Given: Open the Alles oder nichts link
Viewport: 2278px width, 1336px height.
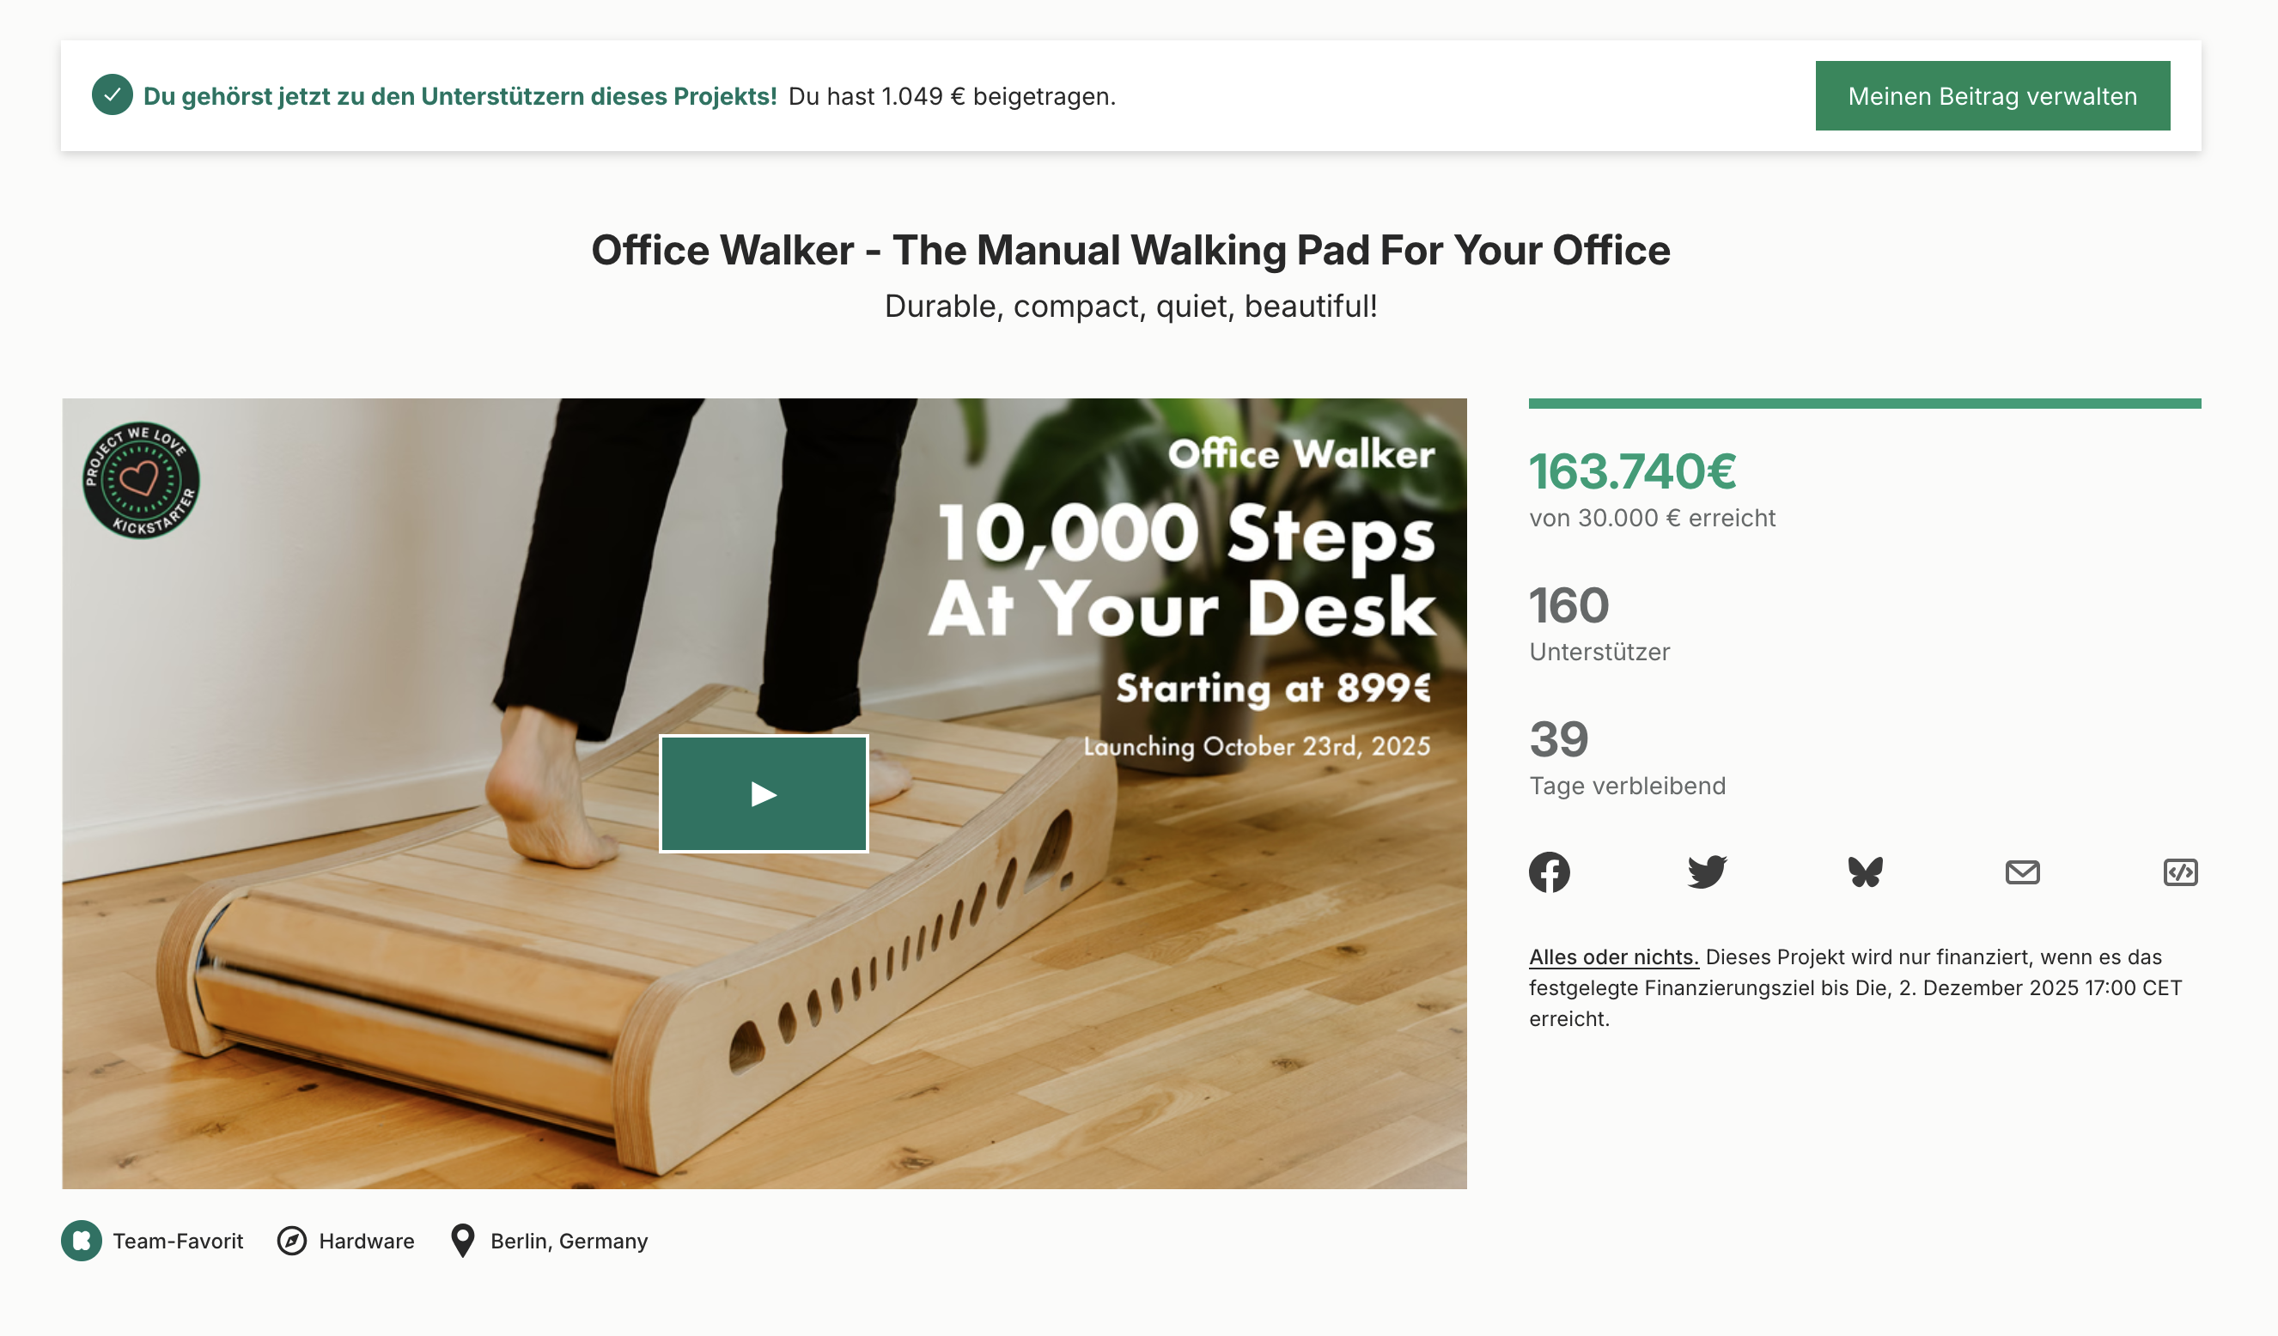Looking at the screenshot, I should pos(1615,957).
